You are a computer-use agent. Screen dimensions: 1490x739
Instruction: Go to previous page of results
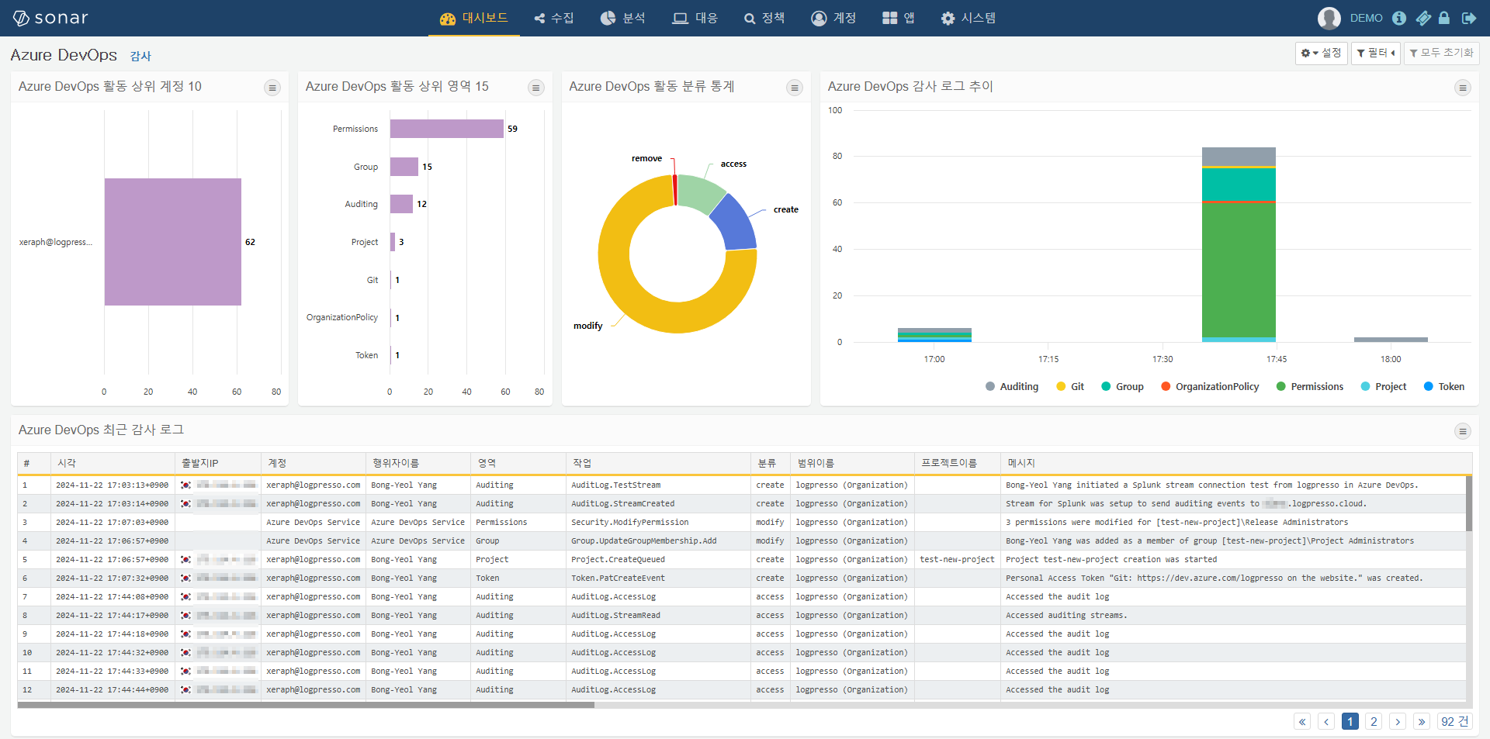(1326, 721)
